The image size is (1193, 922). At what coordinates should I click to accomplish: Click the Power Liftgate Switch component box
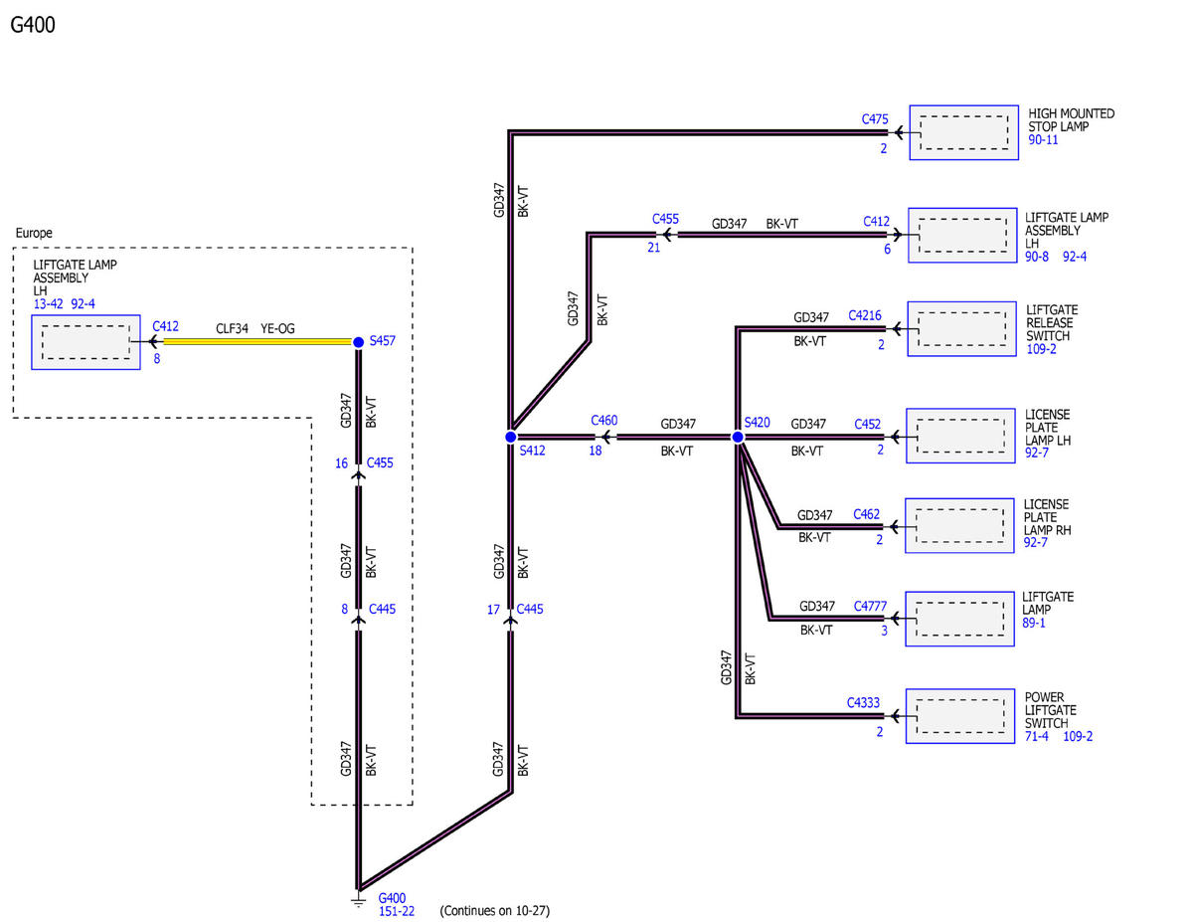(959, 716)
